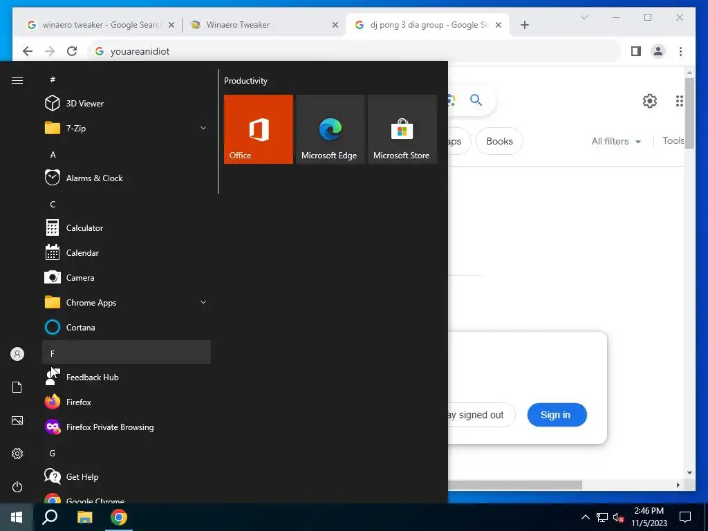Open the Chrome three-dot menu

[680, 51]
